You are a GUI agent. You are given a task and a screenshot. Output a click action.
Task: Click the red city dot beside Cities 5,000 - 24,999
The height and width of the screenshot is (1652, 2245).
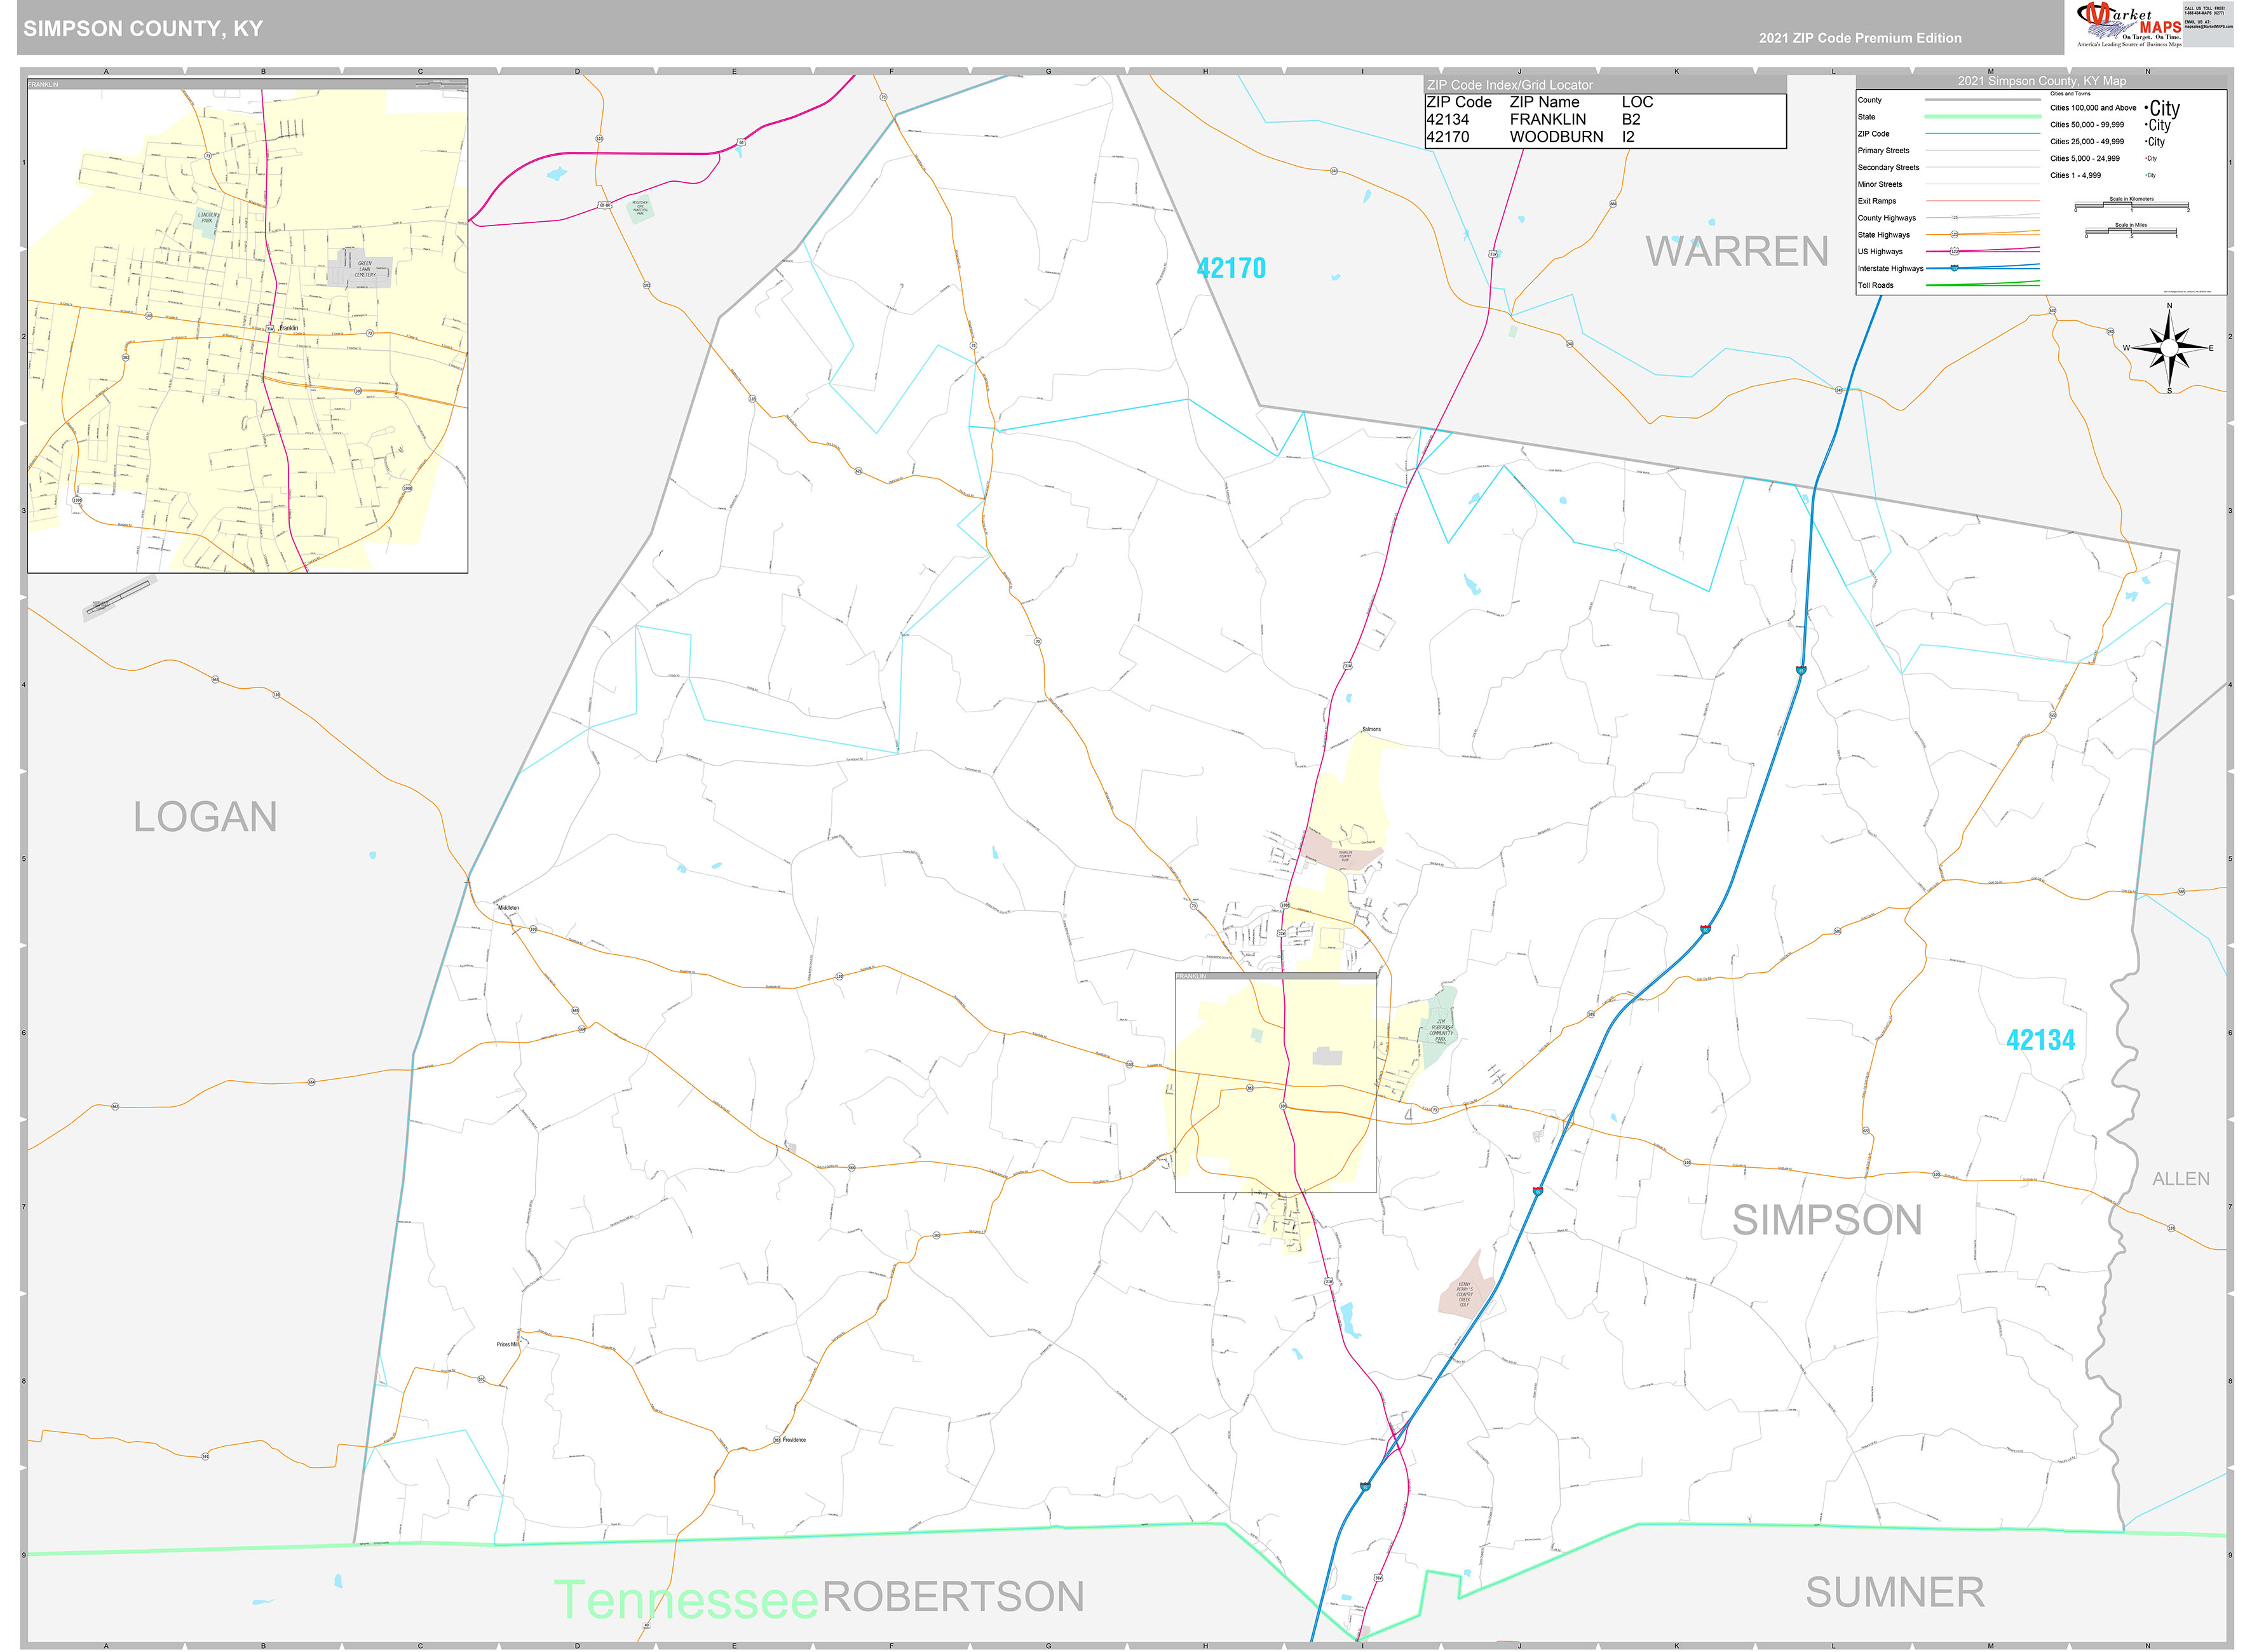click(2146, 159)
